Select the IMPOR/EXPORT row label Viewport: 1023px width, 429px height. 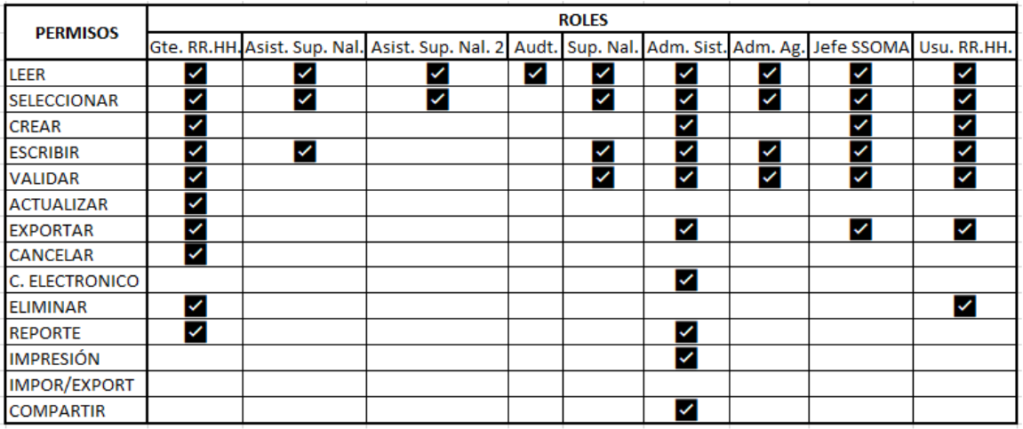71,385
